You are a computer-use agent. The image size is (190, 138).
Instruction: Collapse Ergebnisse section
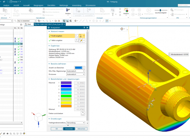[x=49, y=46]
